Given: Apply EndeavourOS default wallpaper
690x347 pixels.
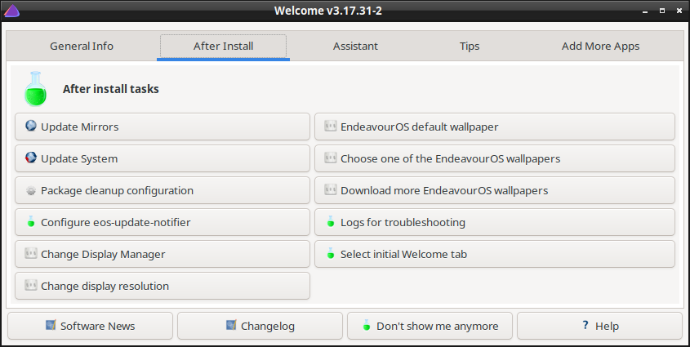Looking at the screenshot, I should (x=495, y=127).
